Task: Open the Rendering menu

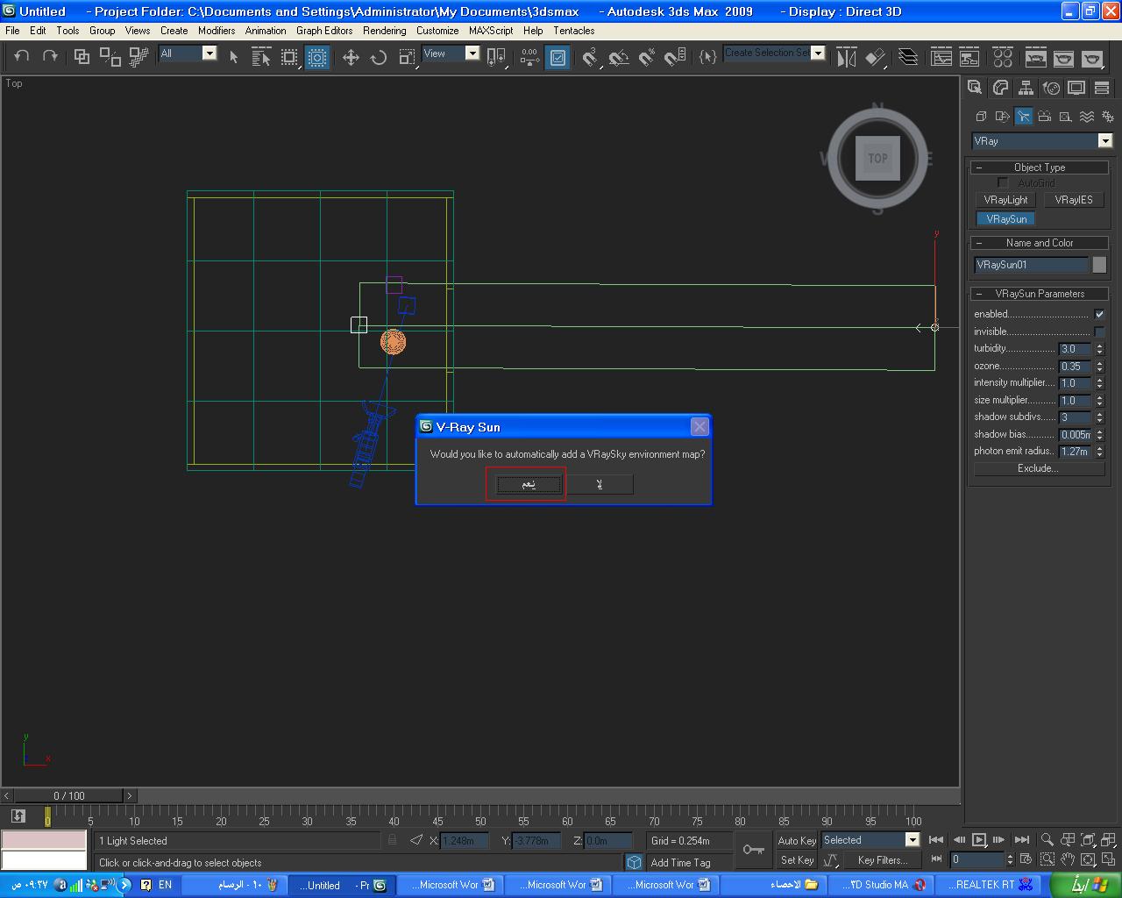Action: click(385, 30)
